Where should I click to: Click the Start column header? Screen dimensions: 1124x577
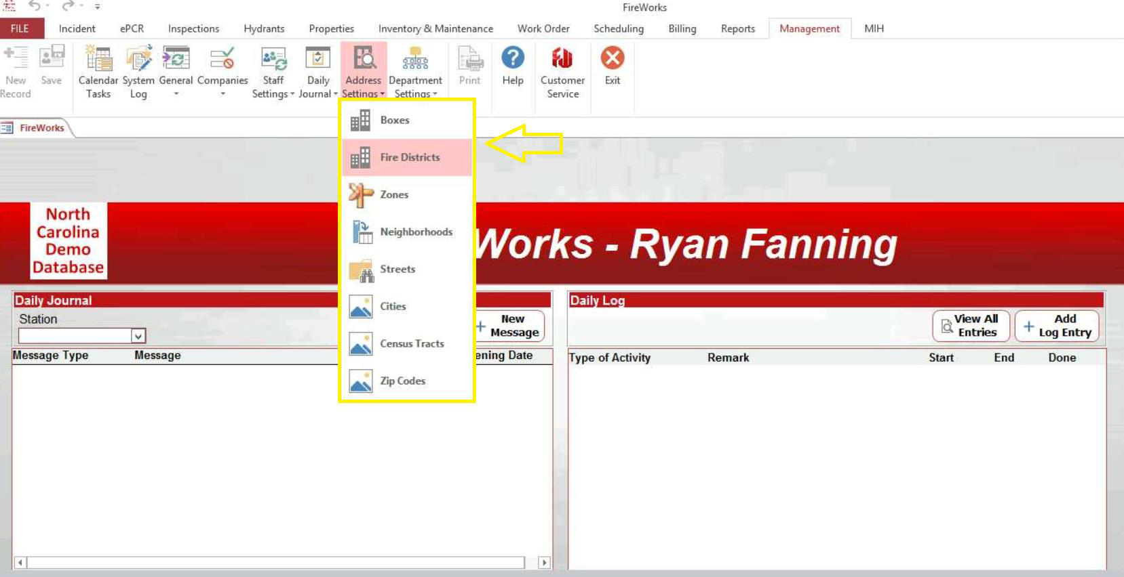click(941, 358)
